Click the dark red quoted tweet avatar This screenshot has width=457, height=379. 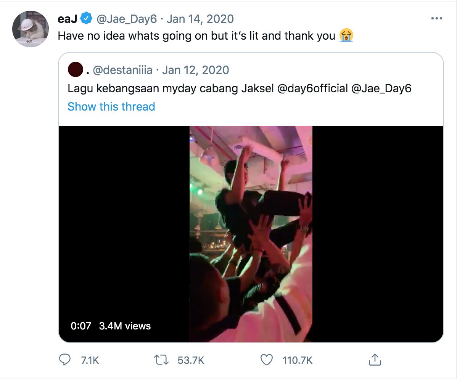coord(76,70)
